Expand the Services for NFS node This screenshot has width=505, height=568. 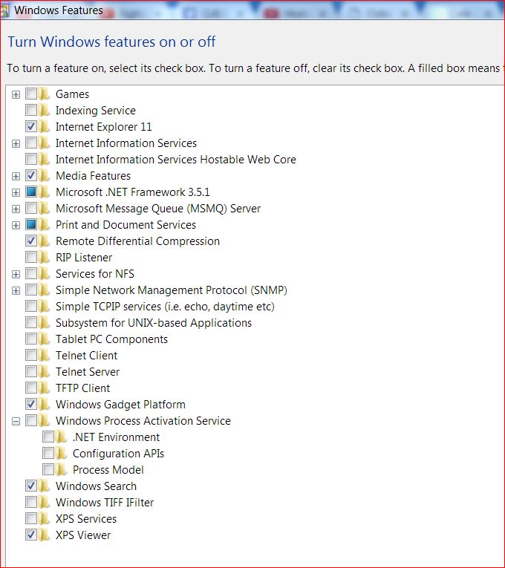pyautogui.click(x=16, y=274)
